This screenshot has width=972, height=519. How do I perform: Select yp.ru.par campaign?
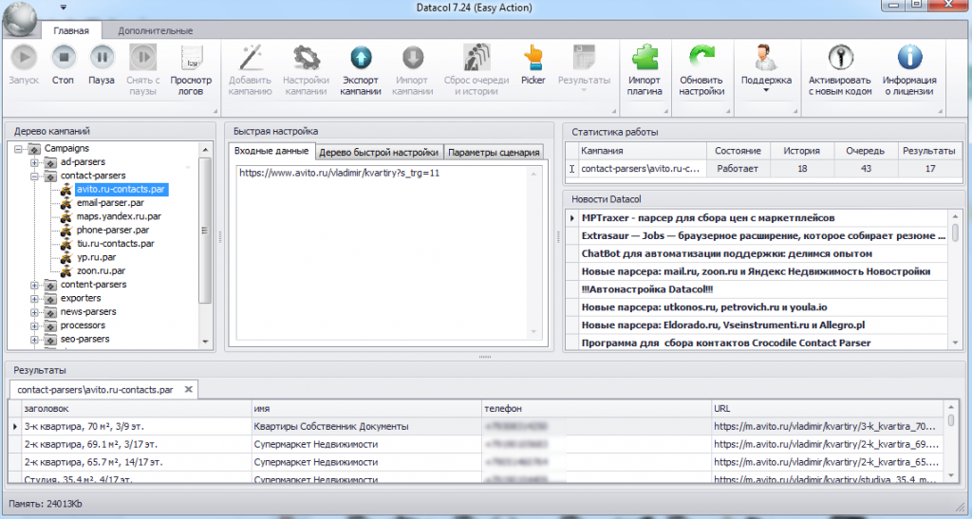[x=96, y=257]
